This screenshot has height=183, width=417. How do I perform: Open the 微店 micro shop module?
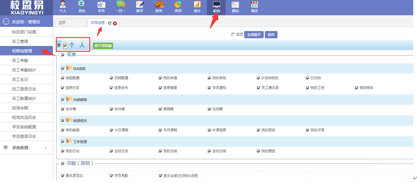255,7
